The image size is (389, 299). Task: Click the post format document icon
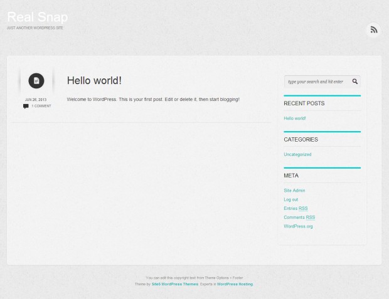pos(36,80)
